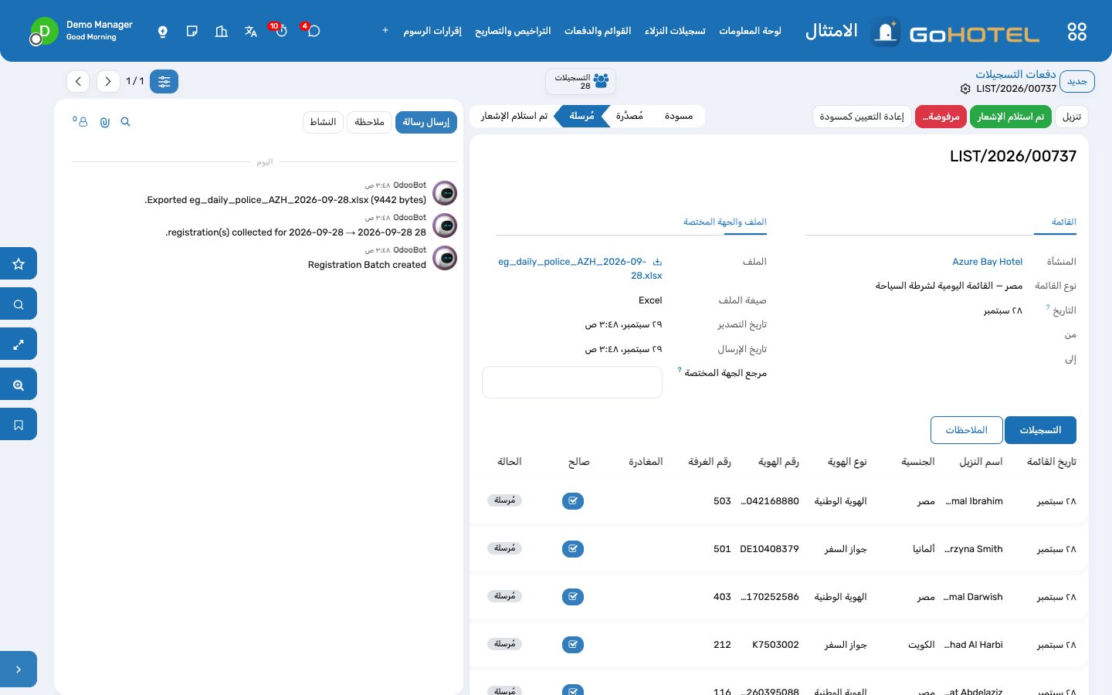Click the plus icon in top menu
The height and width of the screenshot is (695, 1112).
tap(385, 31)
